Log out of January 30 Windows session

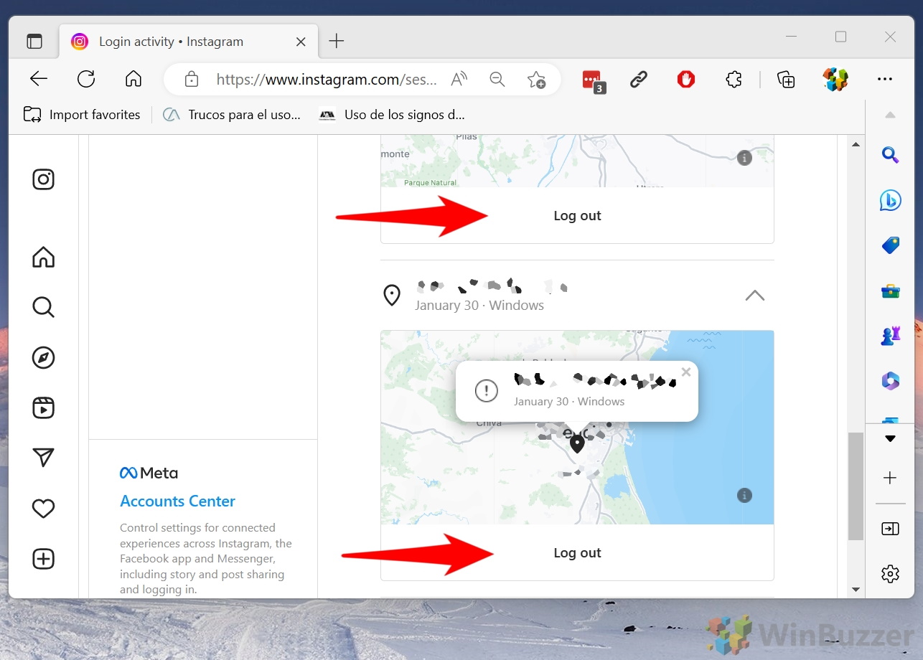click(x=577, y=553)
